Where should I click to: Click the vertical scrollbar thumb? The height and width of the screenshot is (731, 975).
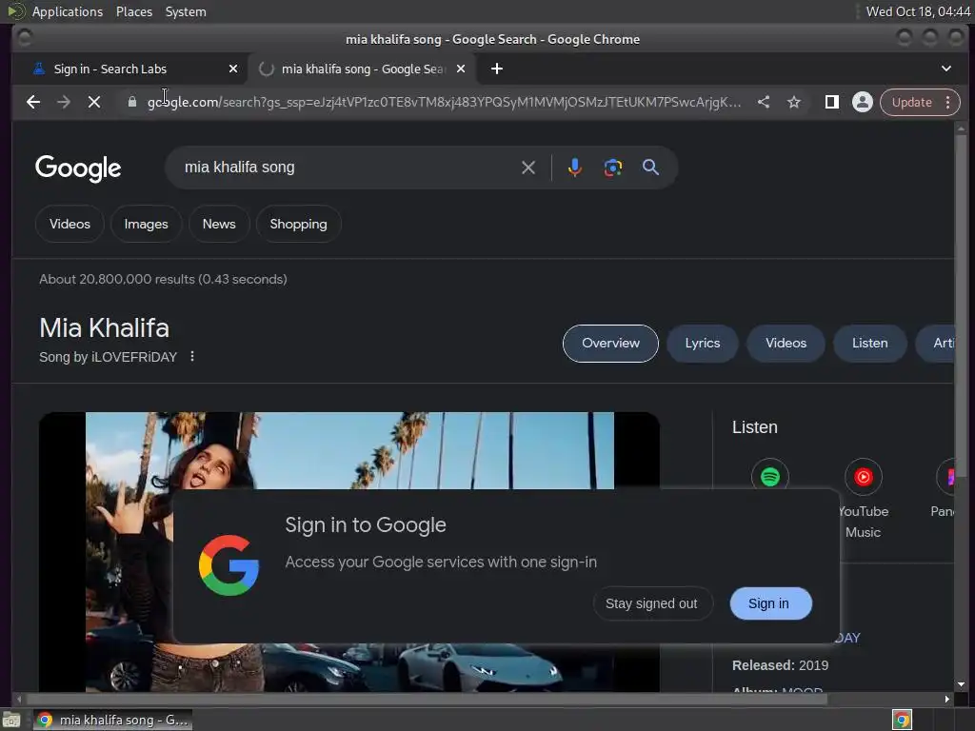pyautogui.click(x=962, y=305)
